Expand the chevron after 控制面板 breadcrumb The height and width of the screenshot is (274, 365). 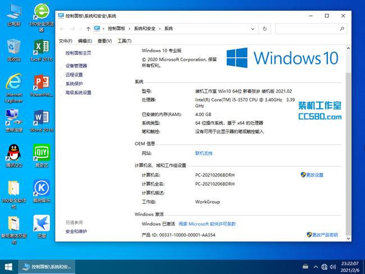click(x=129, y=29)
